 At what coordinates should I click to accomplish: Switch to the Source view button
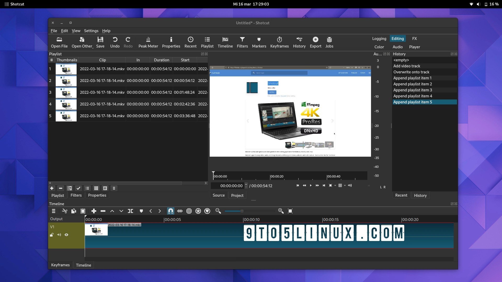(x=219, y=195)
